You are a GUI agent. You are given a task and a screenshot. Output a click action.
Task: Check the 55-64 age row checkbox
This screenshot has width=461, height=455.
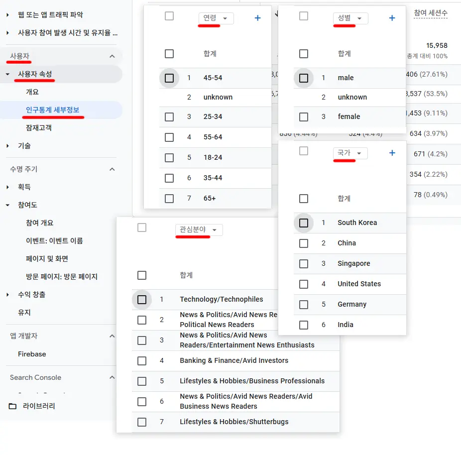point(169,137)
